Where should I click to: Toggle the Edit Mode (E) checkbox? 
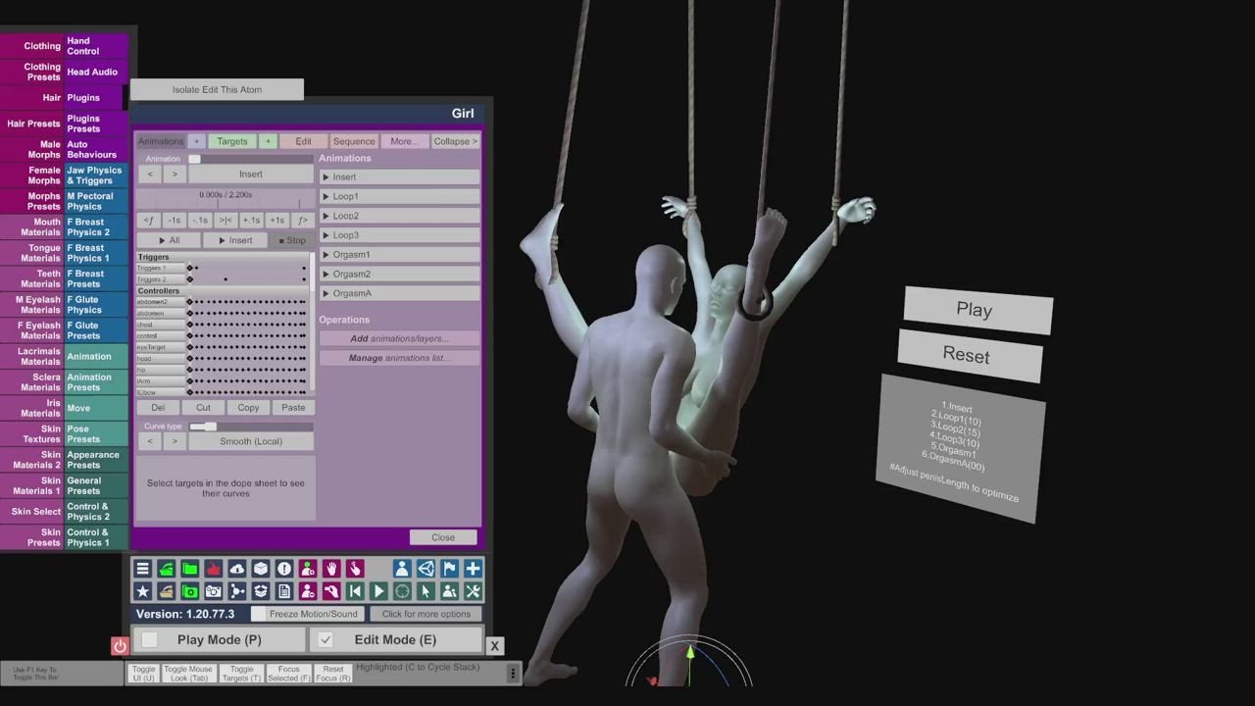(326, 639)
